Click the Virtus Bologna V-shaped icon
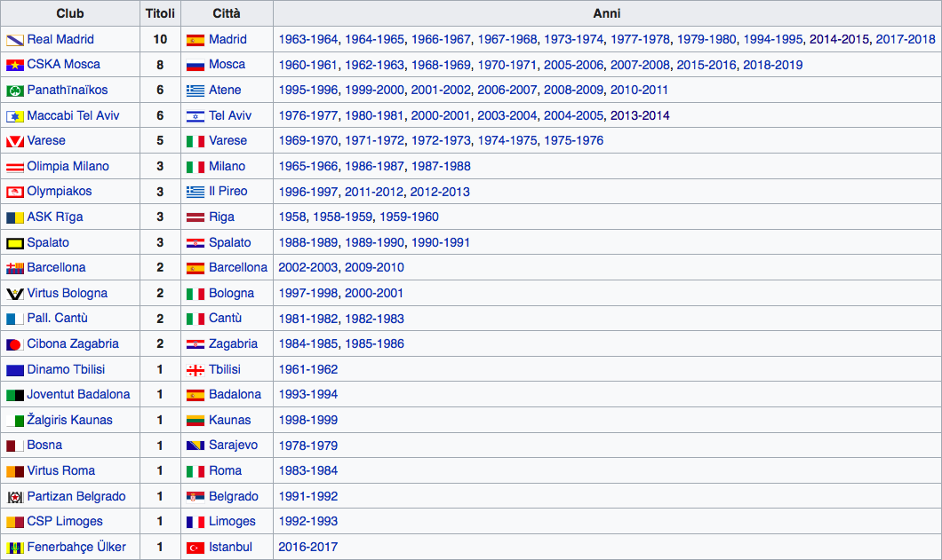This screenshot has width=942, height=560. click(15, 294)
